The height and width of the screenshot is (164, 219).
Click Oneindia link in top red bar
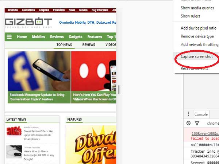tap(13, 10)
